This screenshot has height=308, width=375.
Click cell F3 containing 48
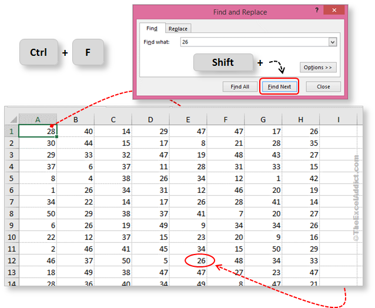226,155
